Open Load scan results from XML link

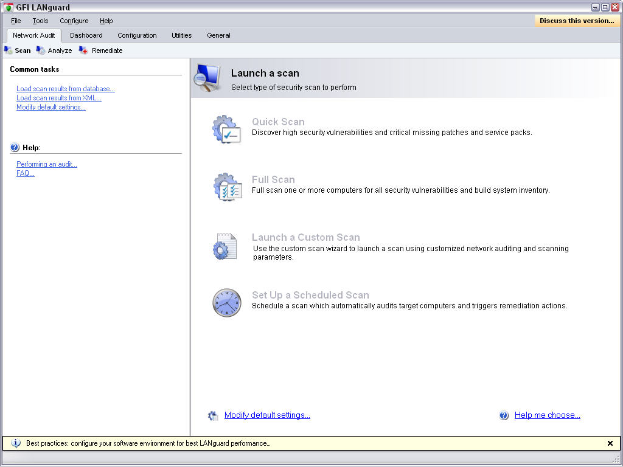(59, 98)
